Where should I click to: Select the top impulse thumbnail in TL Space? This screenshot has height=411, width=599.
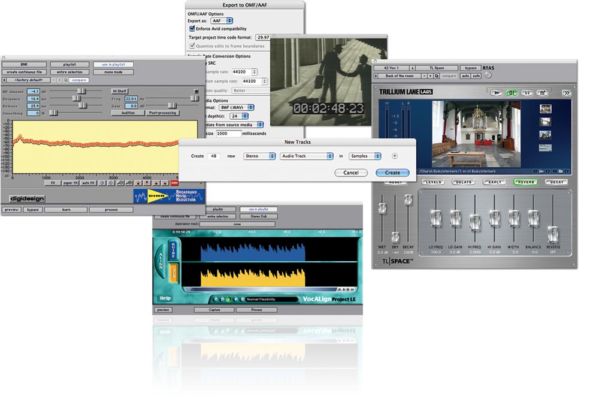545,109
